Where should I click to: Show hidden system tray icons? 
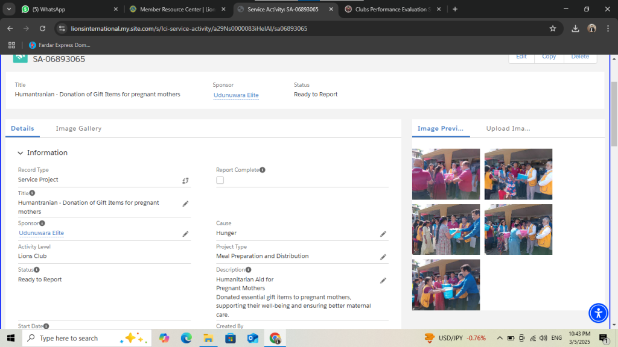pos(499,338)
